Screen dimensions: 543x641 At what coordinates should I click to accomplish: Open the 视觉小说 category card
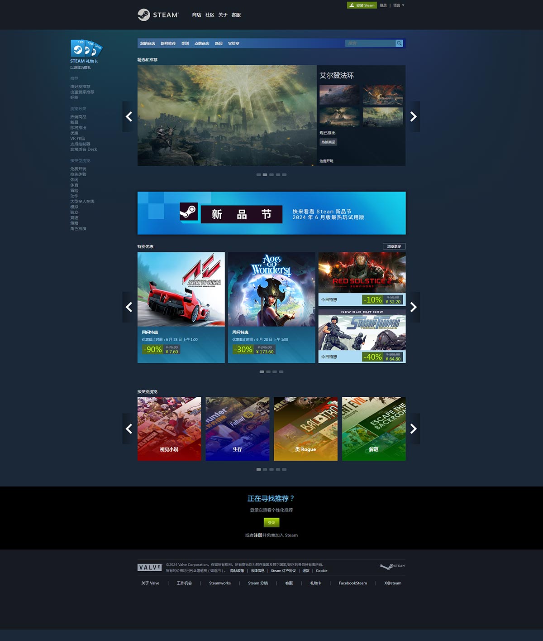[x=169, y=429]
